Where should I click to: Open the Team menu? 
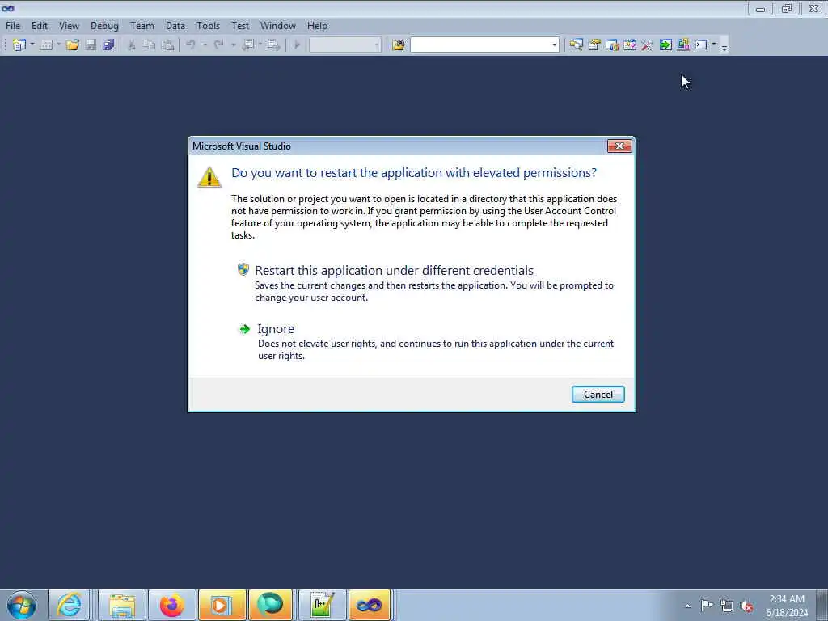[x=142, y=26]
